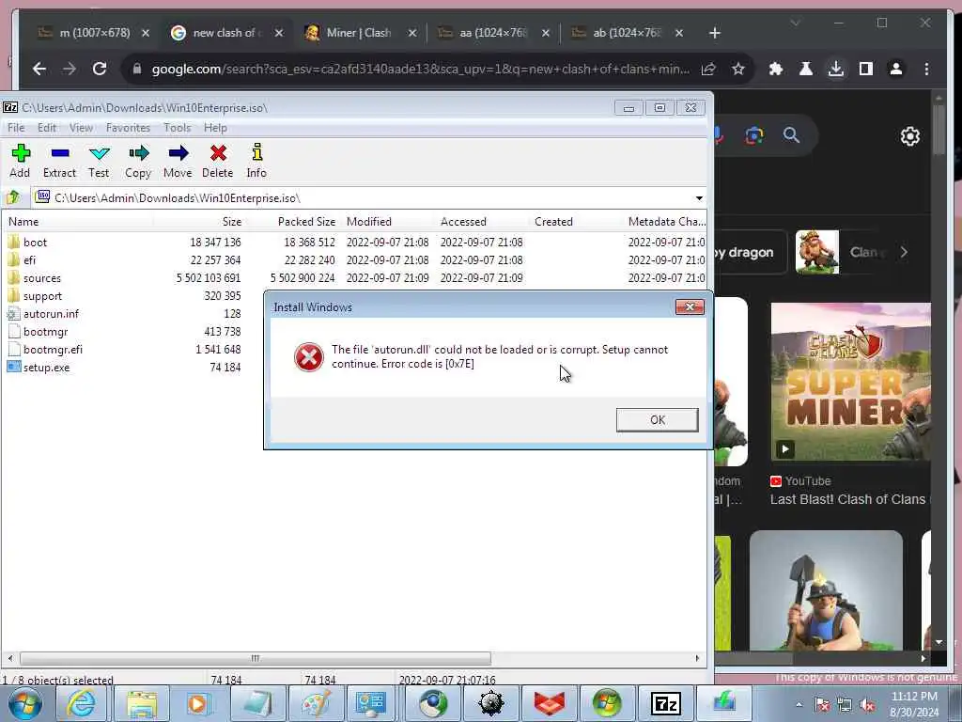Select the autorun.inf file
The height and width of the screenshot is (722, 962).
click(x=51, y=314)
